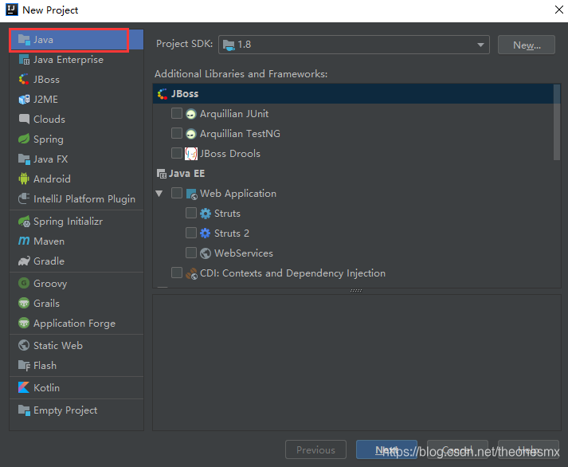Click the WebServices globe icon
This screenshot has height=467, width=568.
coord(205,253)
